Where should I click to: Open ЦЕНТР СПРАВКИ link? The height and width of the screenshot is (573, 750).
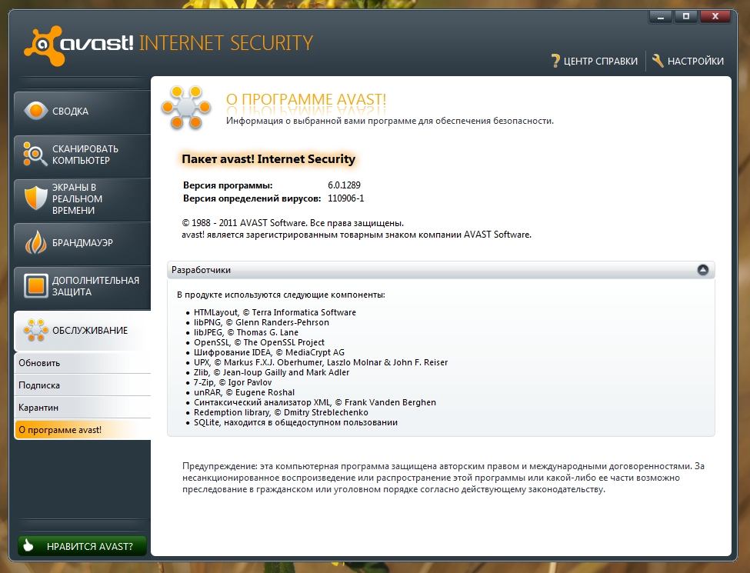pyautogui.click(x=600, y=62)
